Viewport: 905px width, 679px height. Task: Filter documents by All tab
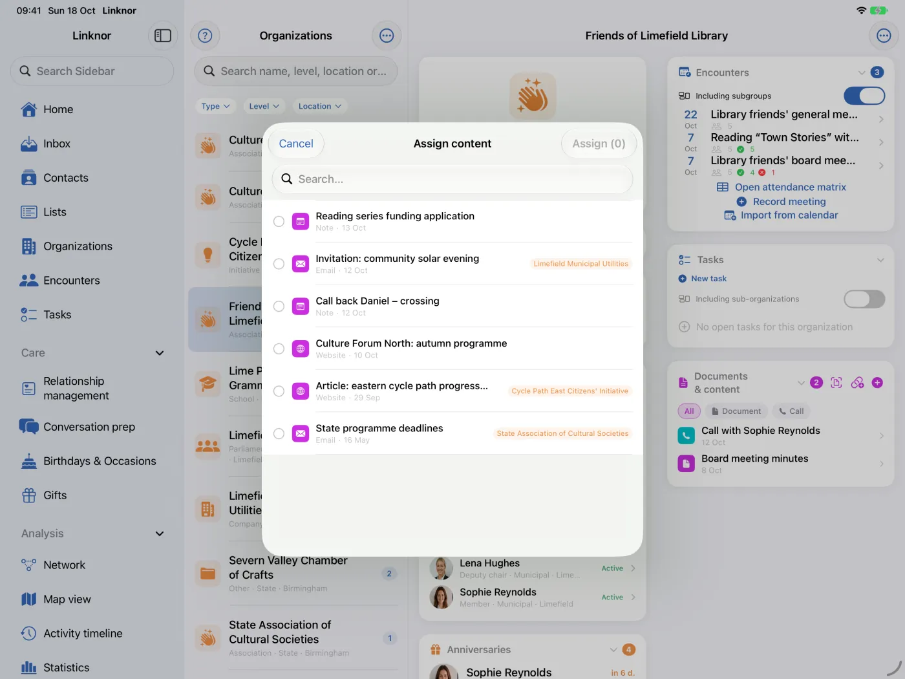(689, 411)
